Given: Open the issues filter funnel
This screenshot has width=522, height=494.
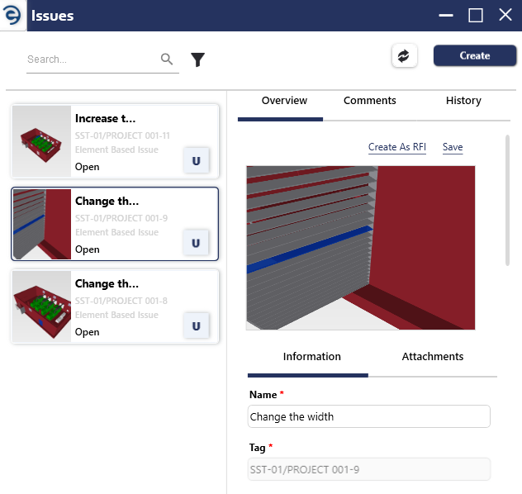Looking at the screenshot, I should (x=197, y=59).
